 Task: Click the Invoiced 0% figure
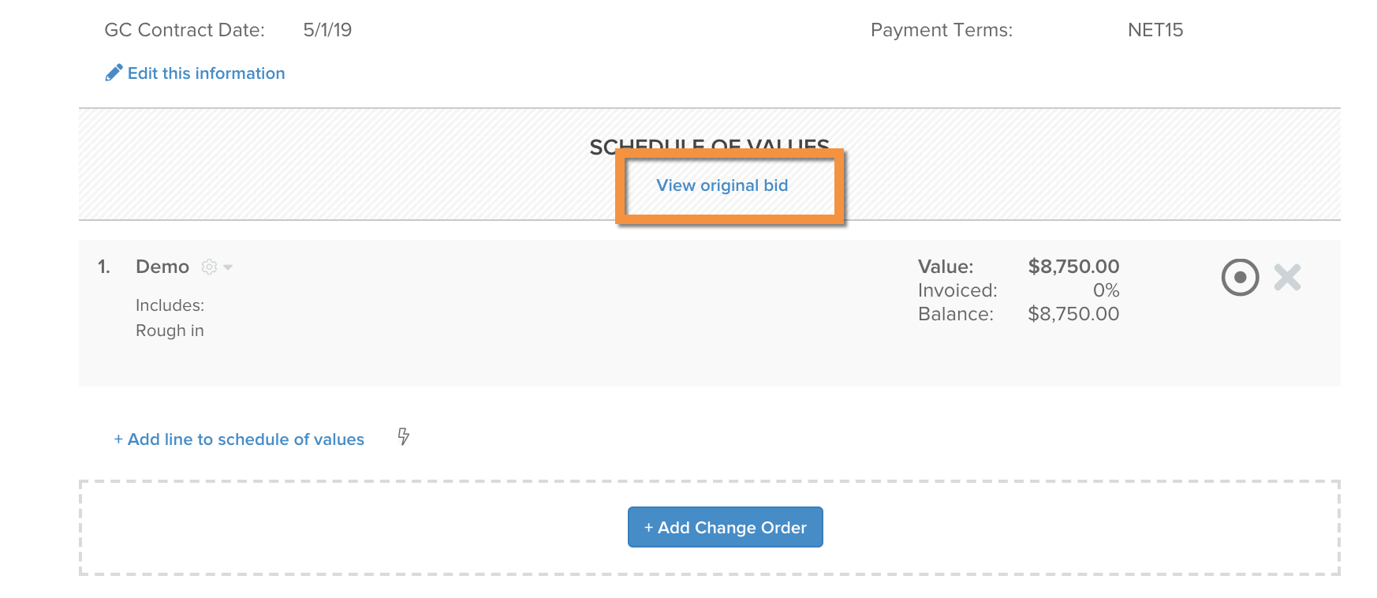pyautogui.click(x=1106, y=290)
